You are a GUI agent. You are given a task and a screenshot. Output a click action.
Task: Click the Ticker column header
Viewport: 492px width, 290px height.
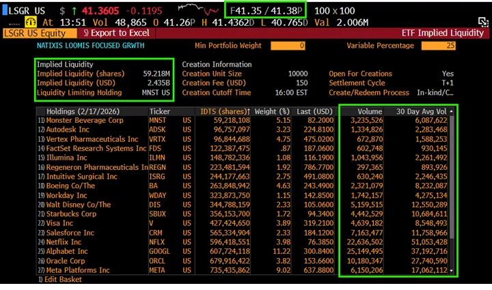pyautogui.click(x=160, y=111)
